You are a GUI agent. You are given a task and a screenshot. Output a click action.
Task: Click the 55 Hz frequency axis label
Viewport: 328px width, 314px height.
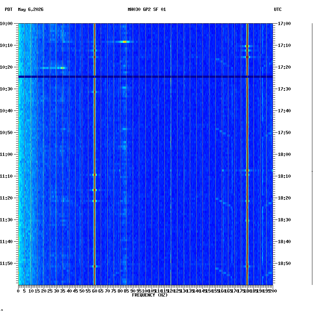point(88,291)
